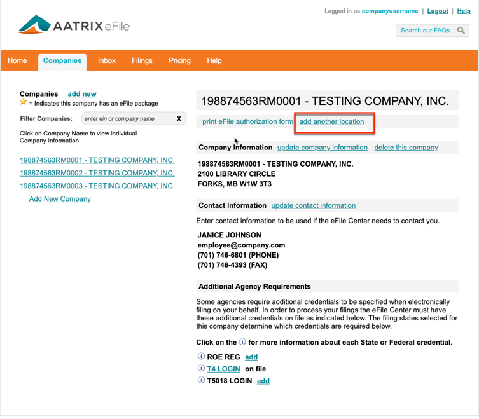Click the Search our FAQs field

pyautogui.click(x=426, y=31)
